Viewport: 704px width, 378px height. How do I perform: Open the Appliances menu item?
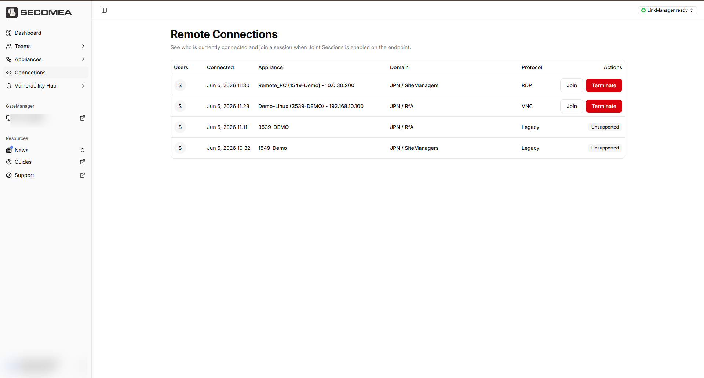(45, 59)
